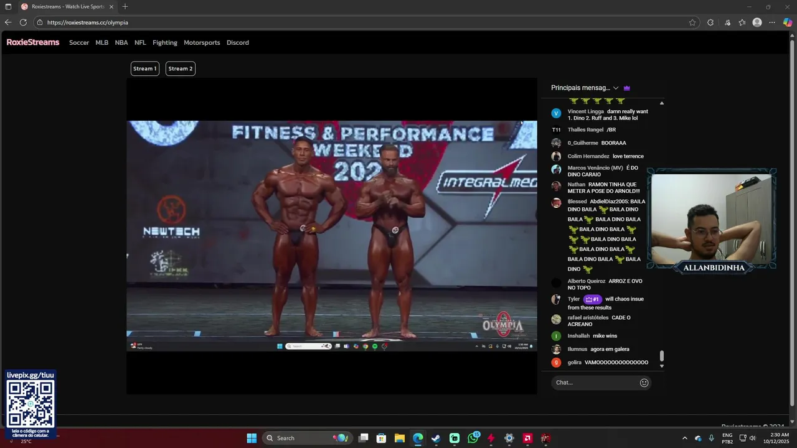Screen dimensions: 797x448
Task: Close the RoxieStreams tab
Action: pyautogui.click(x=111, y=6)
